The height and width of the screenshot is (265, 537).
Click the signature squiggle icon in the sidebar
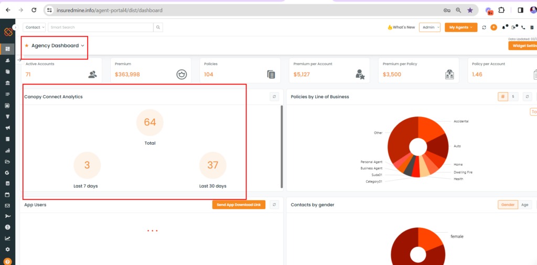[7, 216]
